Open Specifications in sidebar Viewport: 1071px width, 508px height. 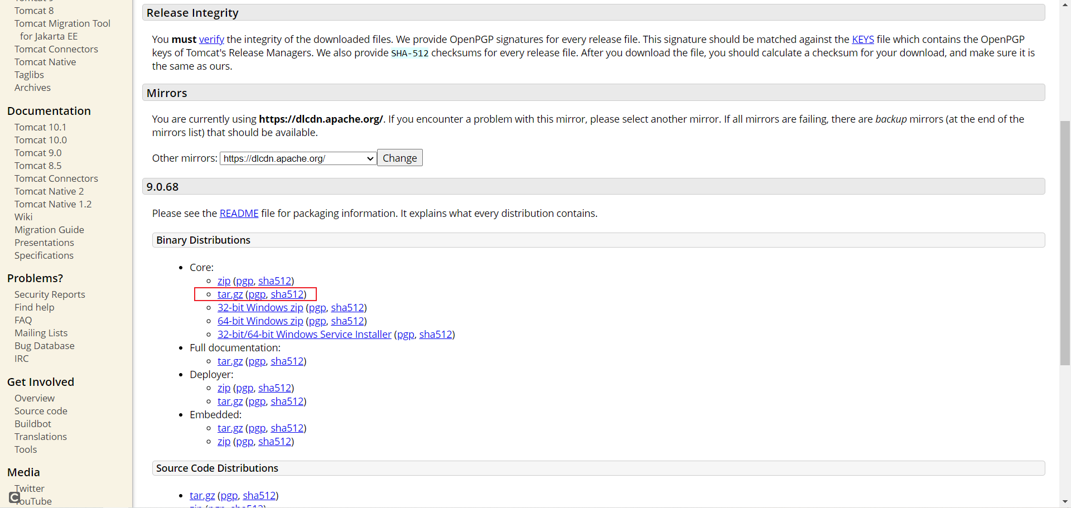pyautogui.click(x=44, y=255)
